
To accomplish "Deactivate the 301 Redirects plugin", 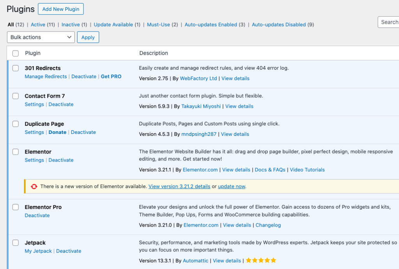I will (84, 77).
